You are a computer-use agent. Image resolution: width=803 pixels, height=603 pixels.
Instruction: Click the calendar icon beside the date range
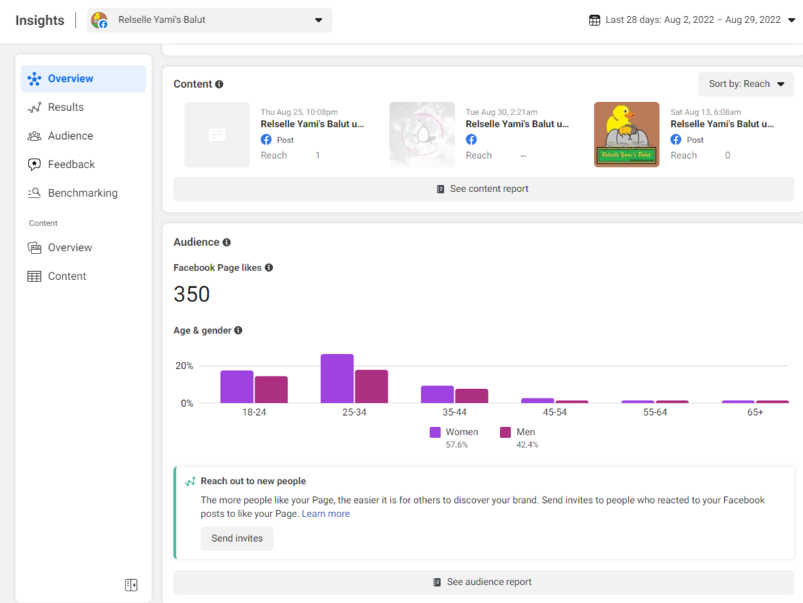[594, 20]
